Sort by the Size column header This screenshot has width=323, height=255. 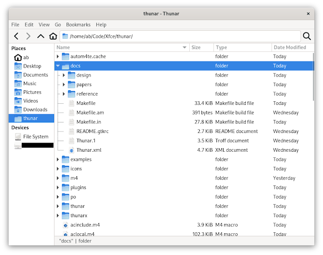[x=202, y=47]
